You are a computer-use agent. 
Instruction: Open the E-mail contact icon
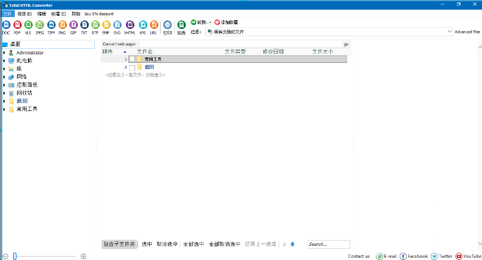(x=379, y=257)
